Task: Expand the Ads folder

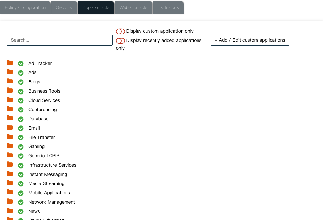Action: pyautogui.click(x=10, y=72)
